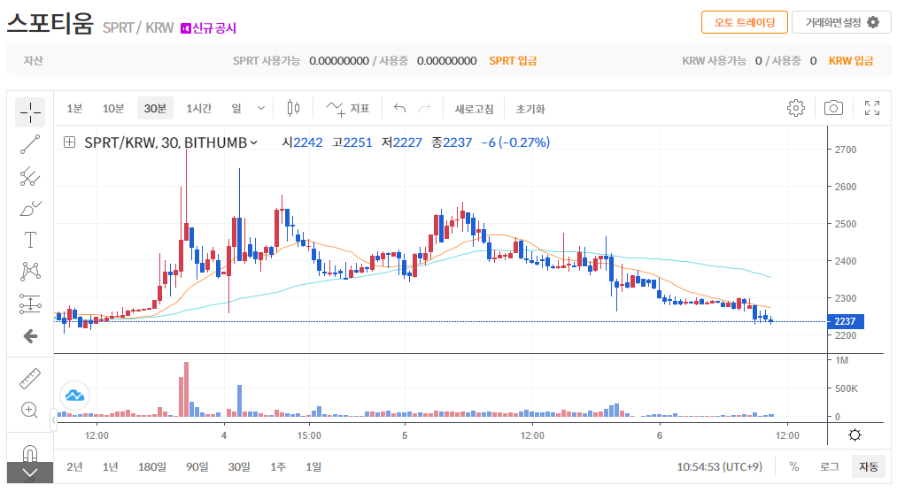Set range to 1년
Viewport: 897px width, 492px height.
point(111,467)
